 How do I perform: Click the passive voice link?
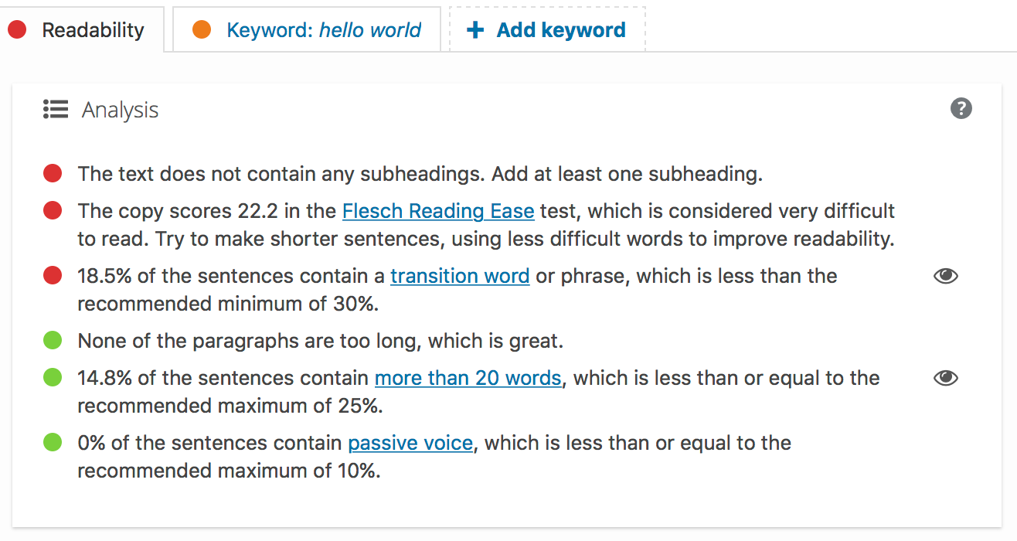coord(410,443)
